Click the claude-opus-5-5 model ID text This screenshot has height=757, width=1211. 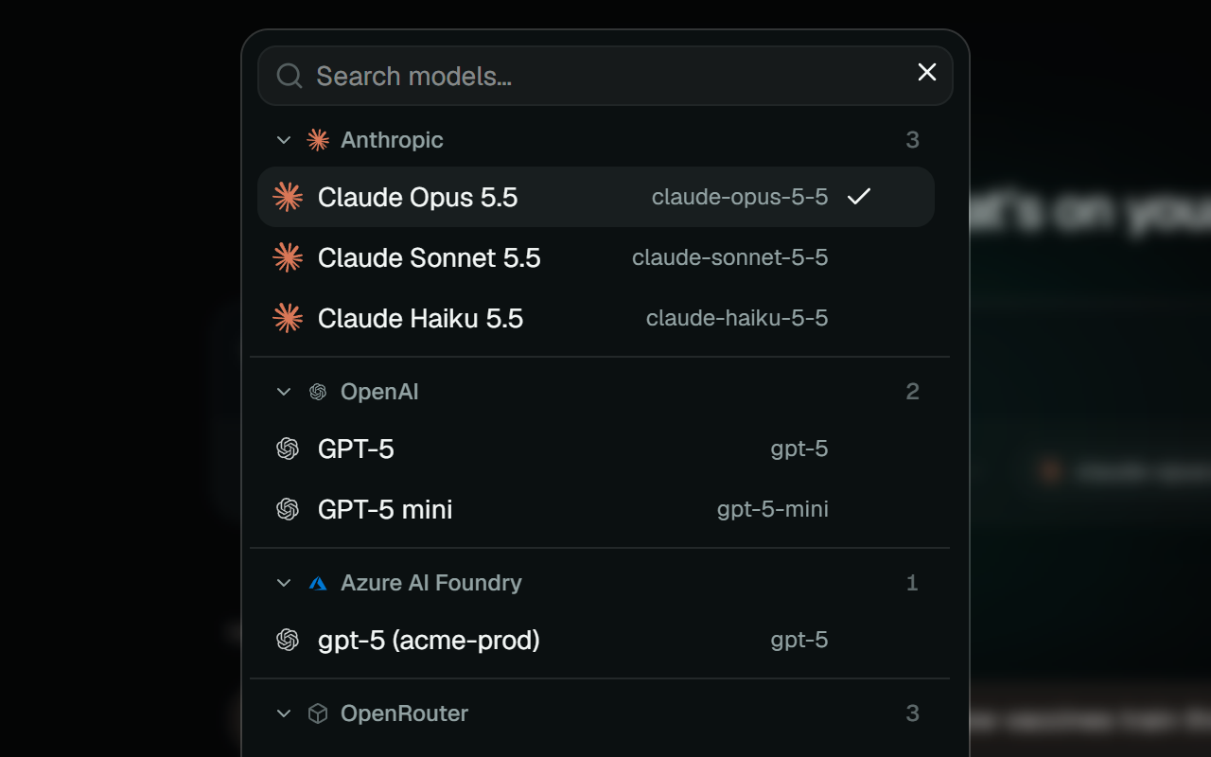[x=740, y=197]
